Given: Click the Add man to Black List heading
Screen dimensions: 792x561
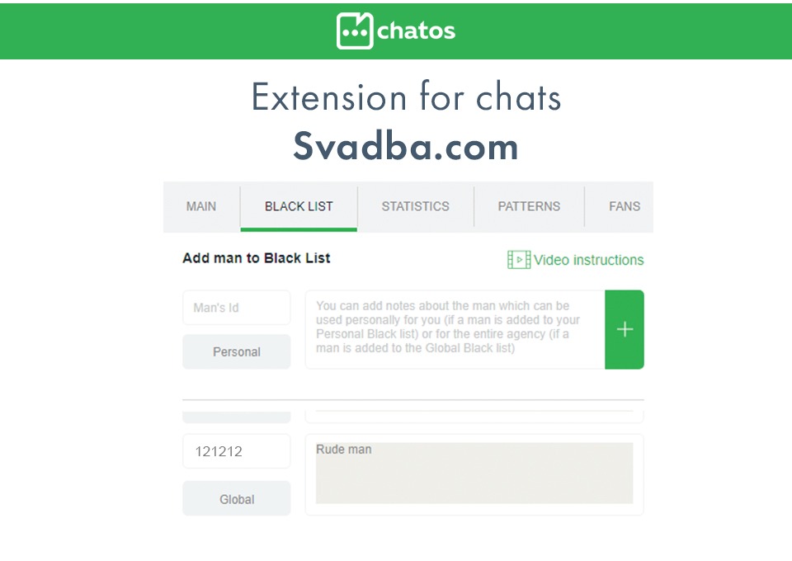Looking at the screenshot, I should (256, 258).
